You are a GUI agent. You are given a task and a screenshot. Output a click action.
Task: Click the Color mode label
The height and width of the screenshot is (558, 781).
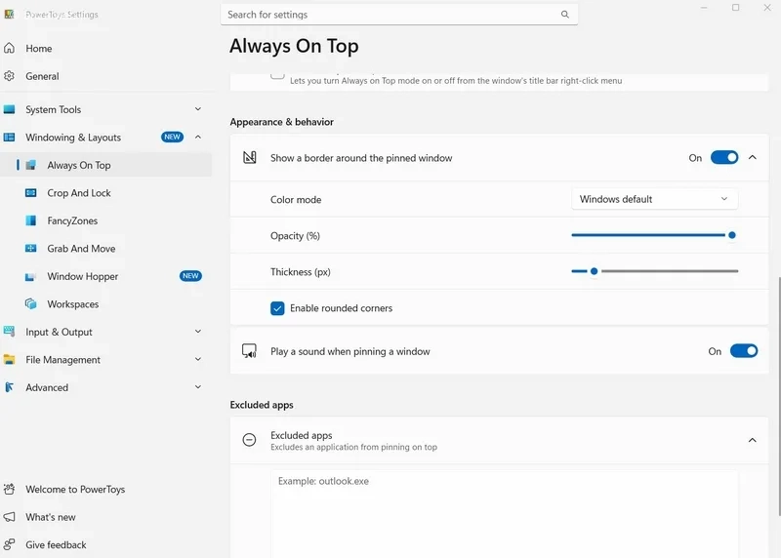296,200
